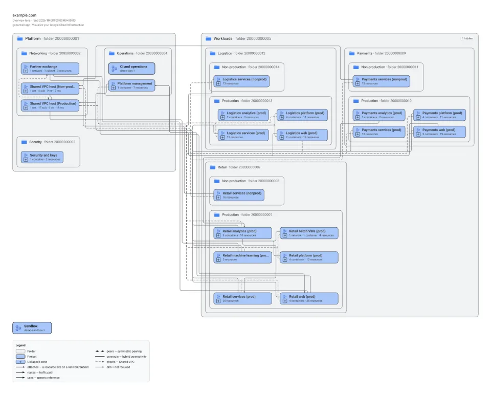This screenshot has height=395, width=491.
Task: Click project icon on Retail batch VMs (prod)
Action: click(285, 231)
